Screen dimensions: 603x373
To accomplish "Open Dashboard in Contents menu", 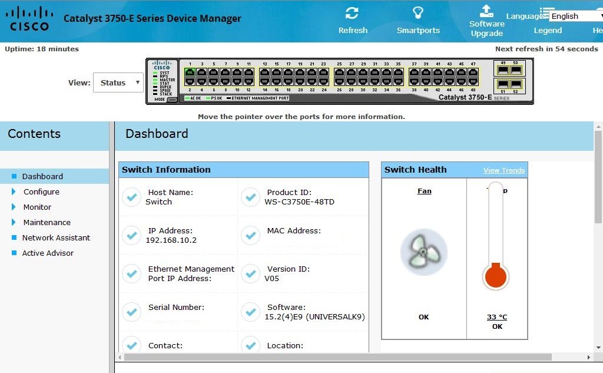I will pos(42,176).
